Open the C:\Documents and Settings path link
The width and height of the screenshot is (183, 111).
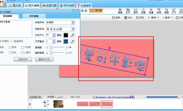pos(114,97)
